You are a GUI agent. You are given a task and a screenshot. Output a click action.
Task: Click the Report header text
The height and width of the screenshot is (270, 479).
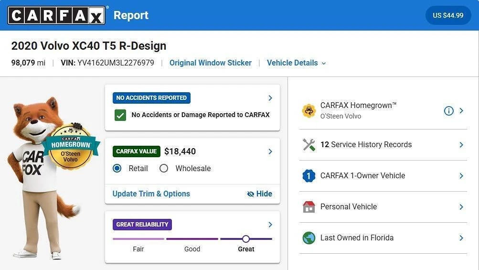click(131, 15)
